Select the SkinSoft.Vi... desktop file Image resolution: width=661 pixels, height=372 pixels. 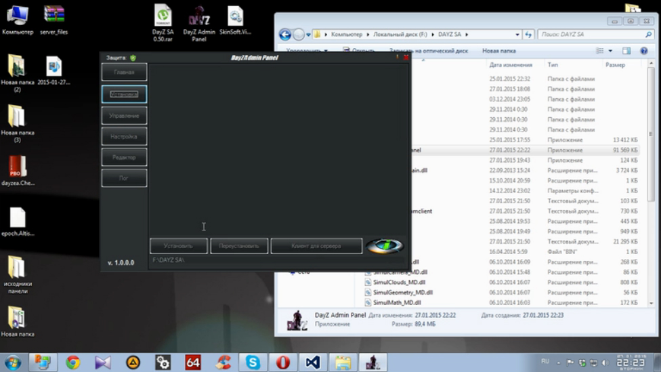235,20
